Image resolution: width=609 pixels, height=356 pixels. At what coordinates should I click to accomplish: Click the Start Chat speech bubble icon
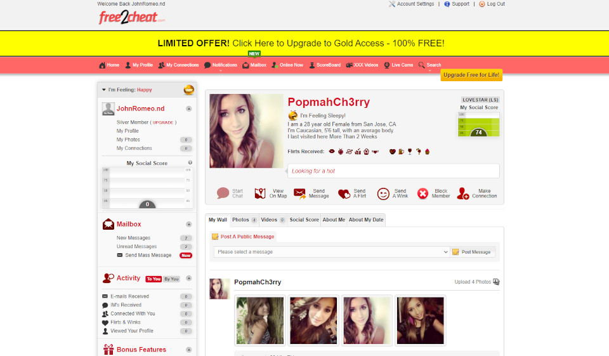(223, 194)
